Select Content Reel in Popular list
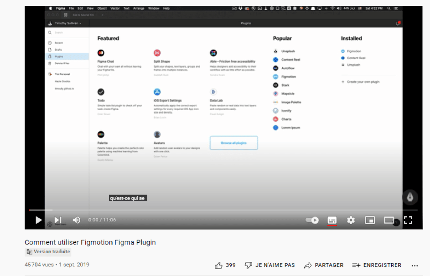The width and height of the screenshot is (430, 276). point(286,60)
